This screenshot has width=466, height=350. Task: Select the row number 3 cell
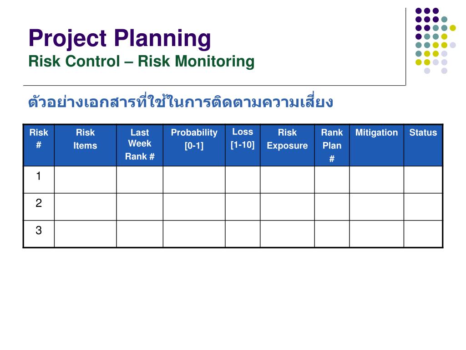(39, 234)
